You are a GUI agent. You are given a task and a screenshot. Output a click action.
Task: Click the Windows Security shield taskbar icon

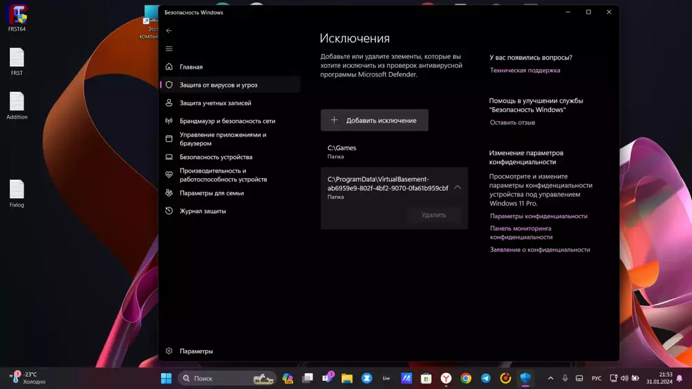click(525, 379)
